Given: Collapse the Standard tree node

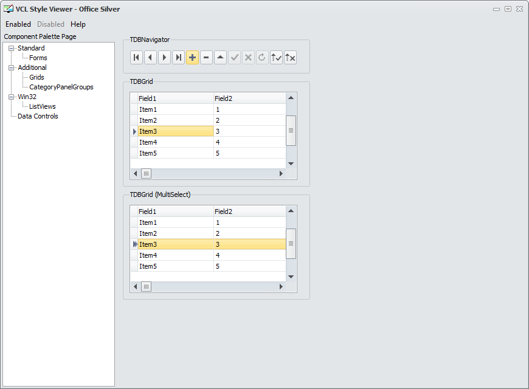Looking at the screenshot, I should coord(11,48).
